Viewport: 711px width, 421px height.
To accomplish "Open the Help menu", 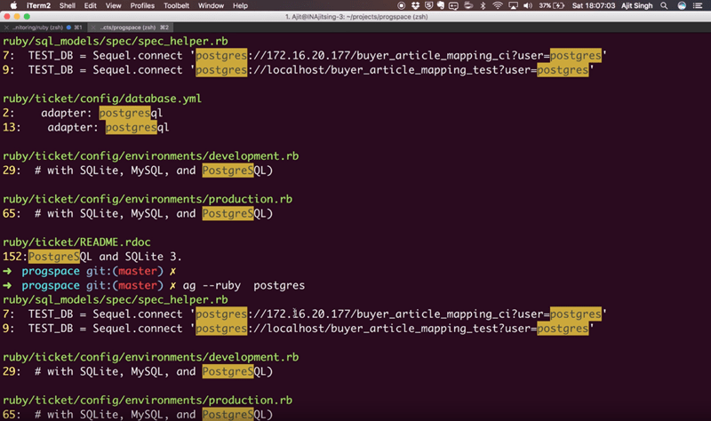I will (240, 5).
